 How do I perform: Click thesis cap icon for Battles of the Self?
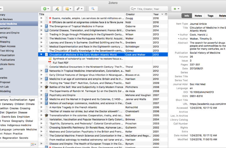(x=46, y=87)
